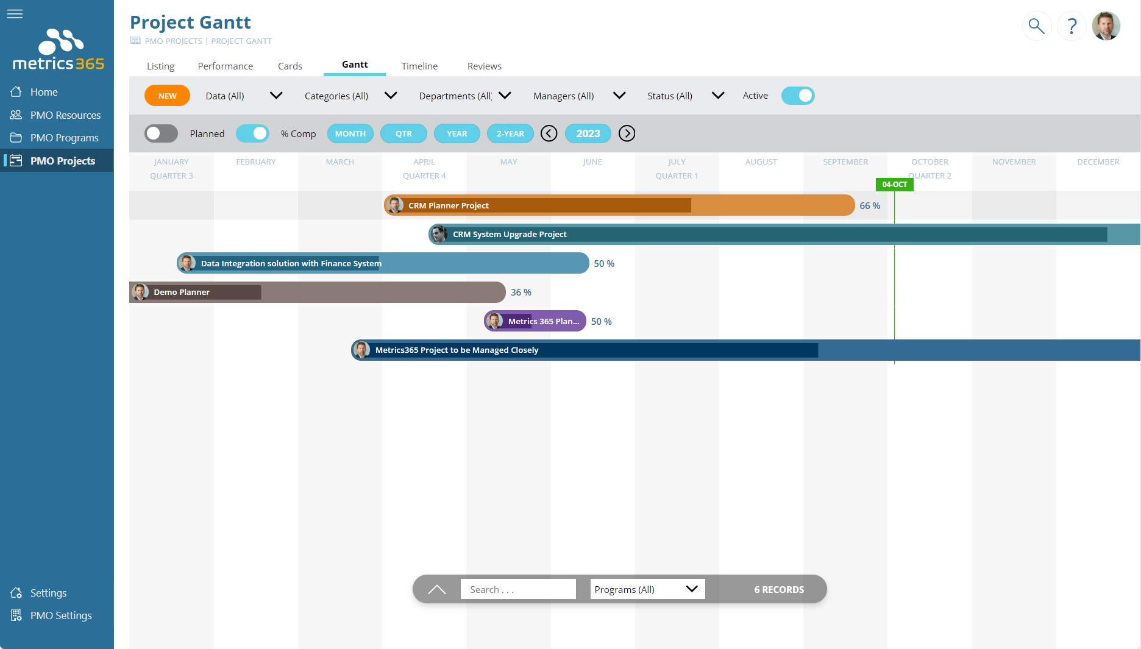The height and width of the screenshot is (649, 1141).
Task: Click Demo Planner manager avatar
Action: 140,292
